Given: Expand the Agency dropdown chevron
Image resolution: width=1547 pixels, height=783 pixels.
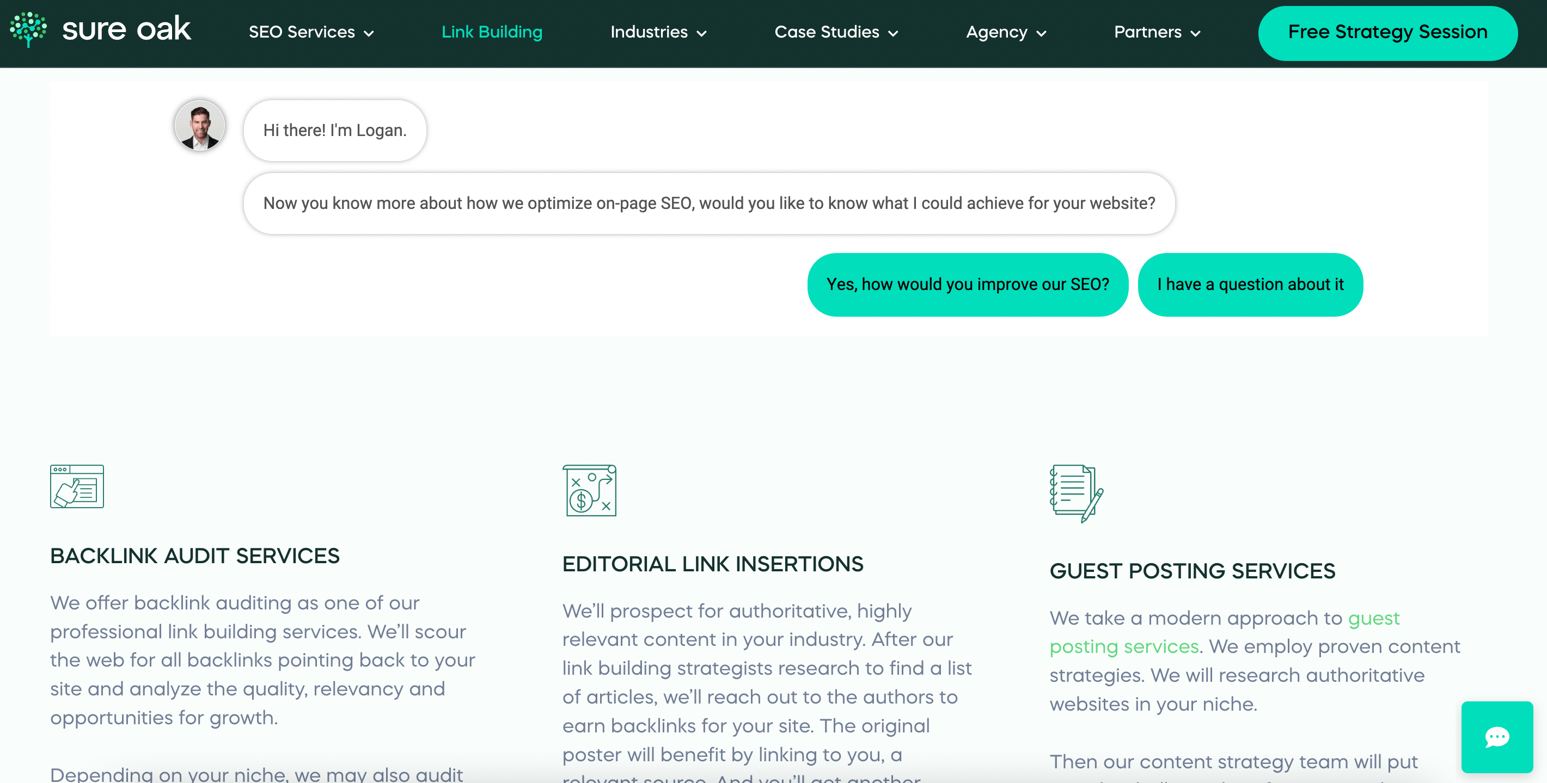Looking at the screenshot, I should (1041, 34).
